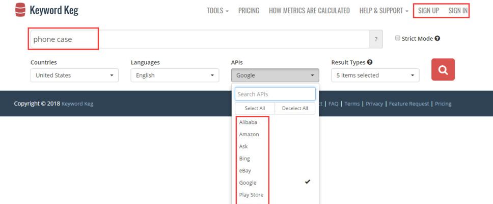493x204 pixels.
Task: Open the Privacy footer link
Action: pos(374,104)
